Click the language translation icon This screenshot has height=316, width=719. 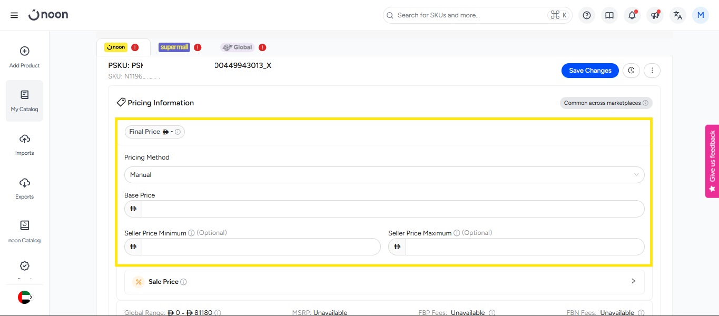click(x=678, y=15)
